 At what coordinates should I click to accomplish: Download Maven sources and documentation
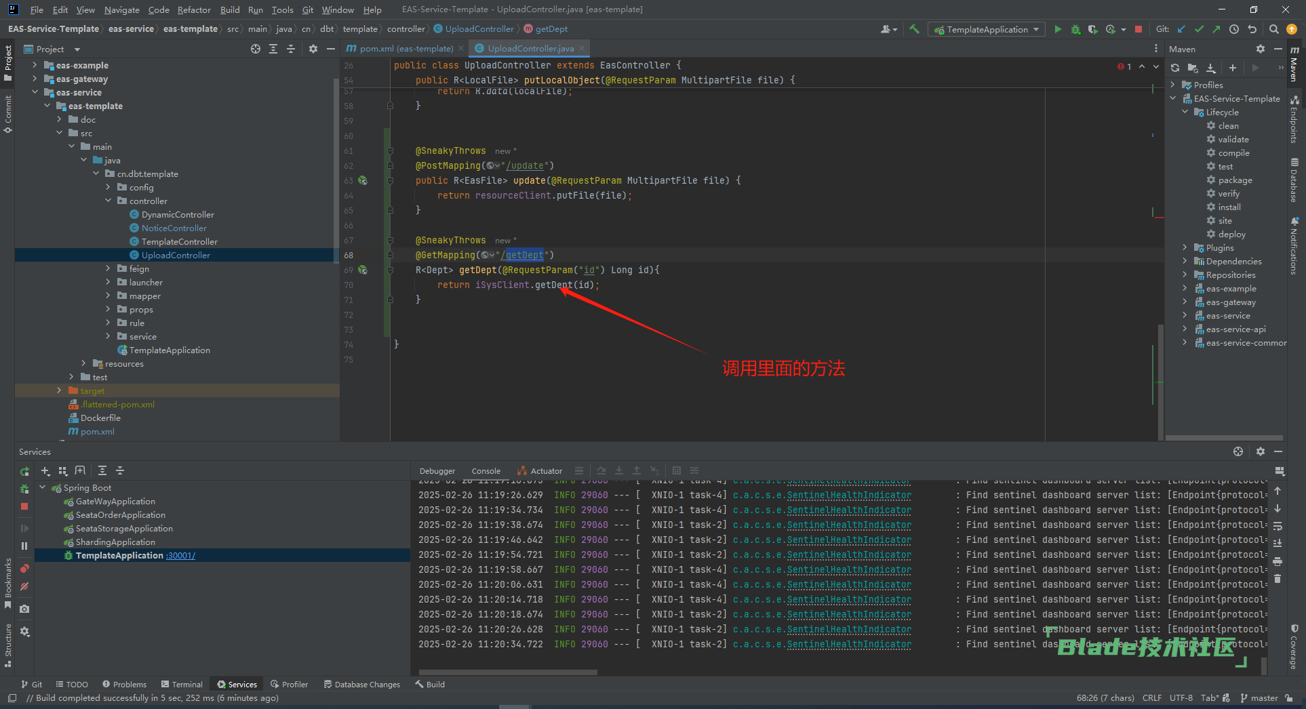(1210, 68)
